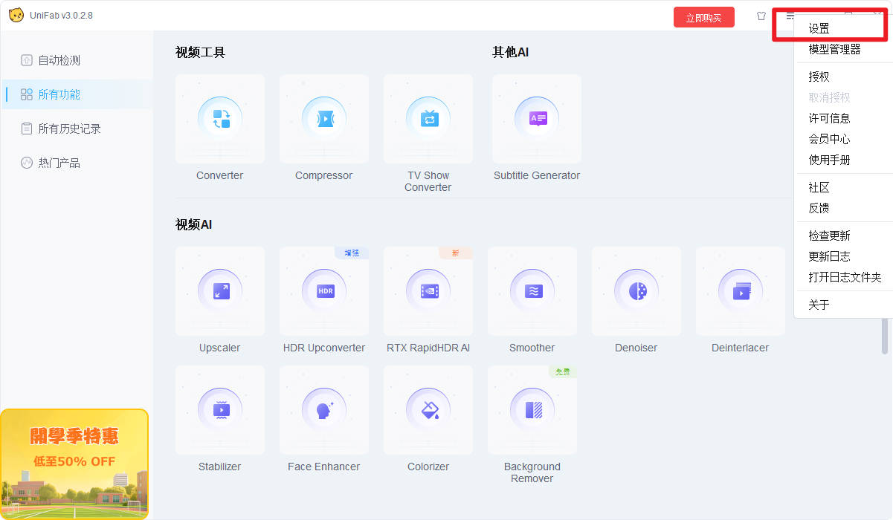893x520 pixels.
Task: Open the Upscaler AI tool
Action: pos(220,291)
